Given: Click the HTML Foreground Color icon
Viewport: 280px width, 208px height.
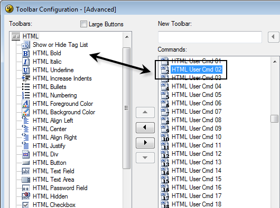Looking at the screenshot, I should point(26,104).
